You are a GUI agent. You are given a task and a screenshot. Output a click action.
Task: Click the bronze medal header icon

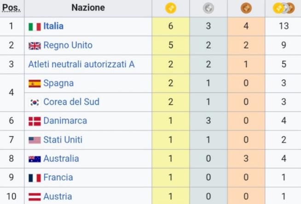click(246, 8)
